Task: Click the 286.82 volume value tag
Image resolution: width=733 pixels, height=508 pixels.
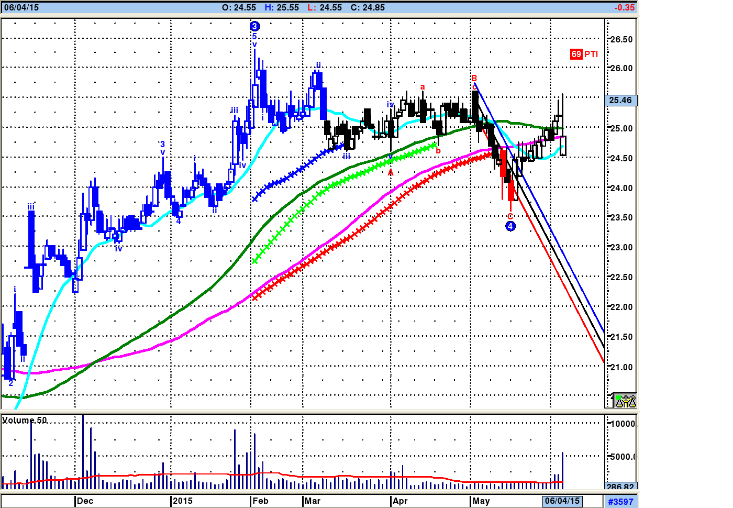Action: [620, 487]
